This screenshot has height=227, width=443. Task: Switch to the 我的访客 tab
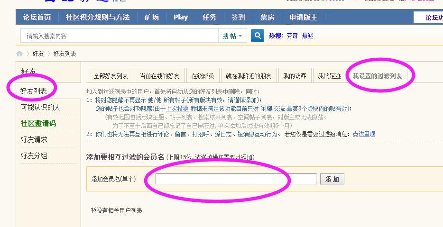(295, 76)
